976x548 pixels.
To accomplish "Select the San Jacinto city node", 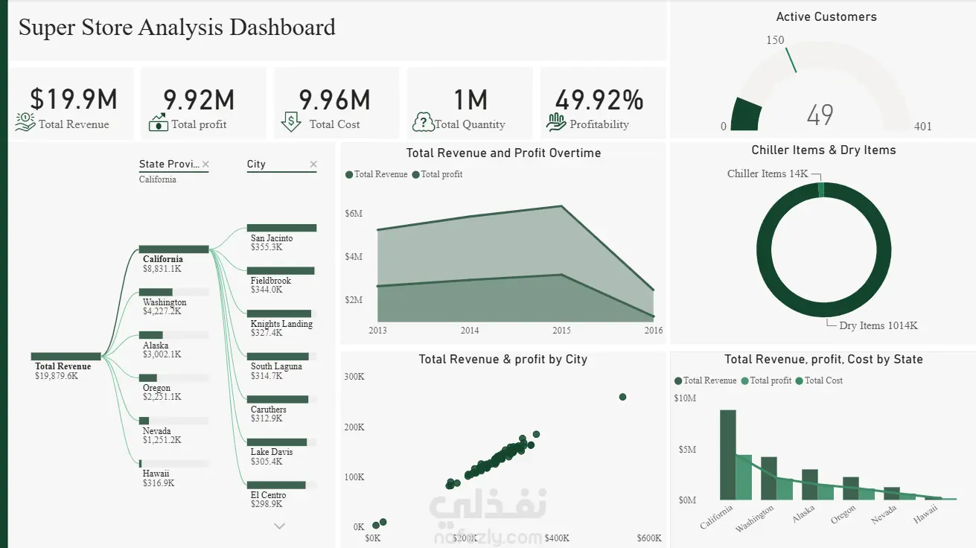I will (x=282, y=228).
